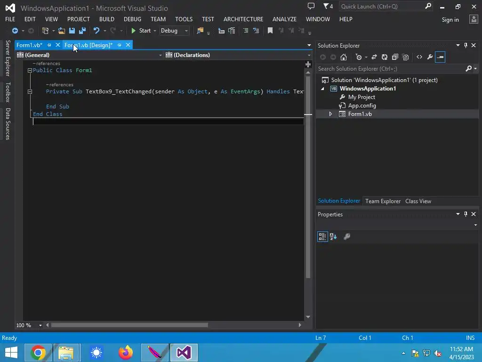Click the Pending Changes Filter clock icon
482x362 pixels.
coord(358,57)
